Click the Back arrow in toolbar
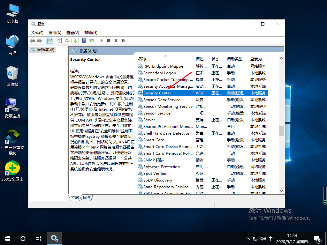This screenshot has height=245, width=327. [32, 41]
